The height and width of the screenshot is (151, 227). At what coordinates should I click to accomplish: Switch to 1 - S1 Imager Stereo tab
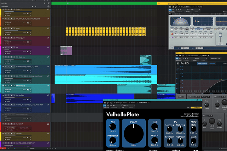[x=120, y=103]
